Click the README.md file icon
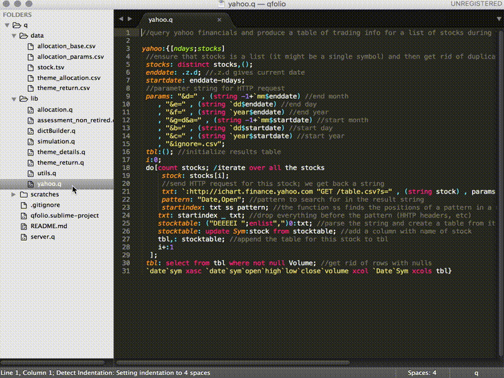Image resolution: width=504 pixels, height=378 pixels. [x=23, y=226]
